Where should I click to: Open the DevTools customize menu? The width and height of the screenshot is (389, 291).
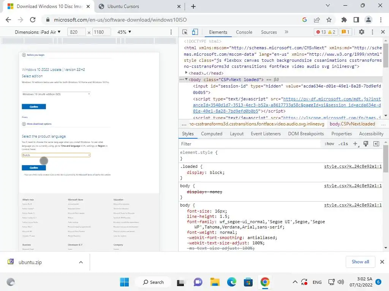click(x=372, y=32)
